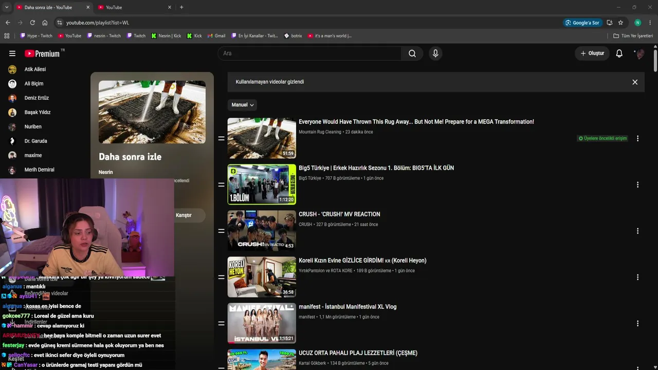658x370 pixels.
Task: Focus the 'Ara' search field
Action: click(x=309, y=53)
